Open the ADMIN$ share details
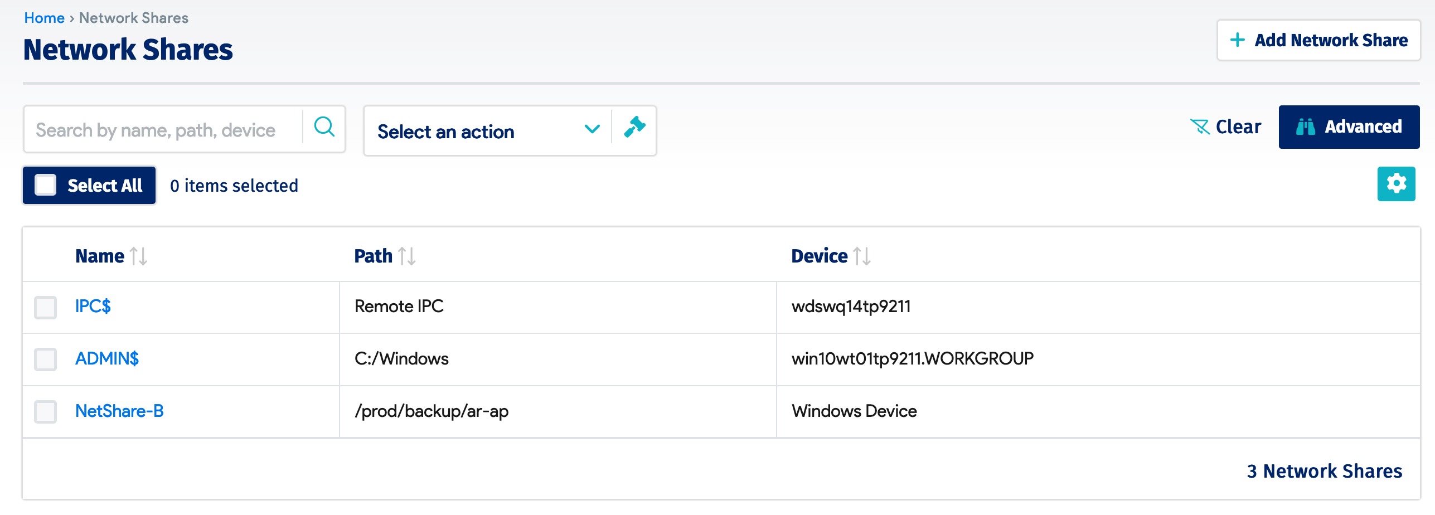Screen dimensions: 1435x515 pyautogui.click(x=108, y=358)
